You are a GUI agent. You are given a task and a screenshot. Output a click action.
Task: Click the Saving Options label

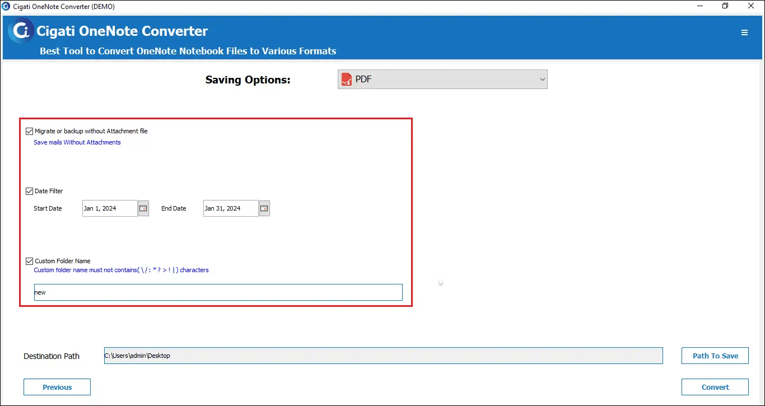248,80
